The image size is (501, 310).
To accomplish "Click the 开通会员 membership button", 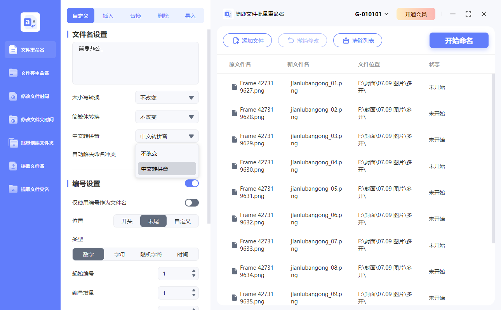I will 416,14.
